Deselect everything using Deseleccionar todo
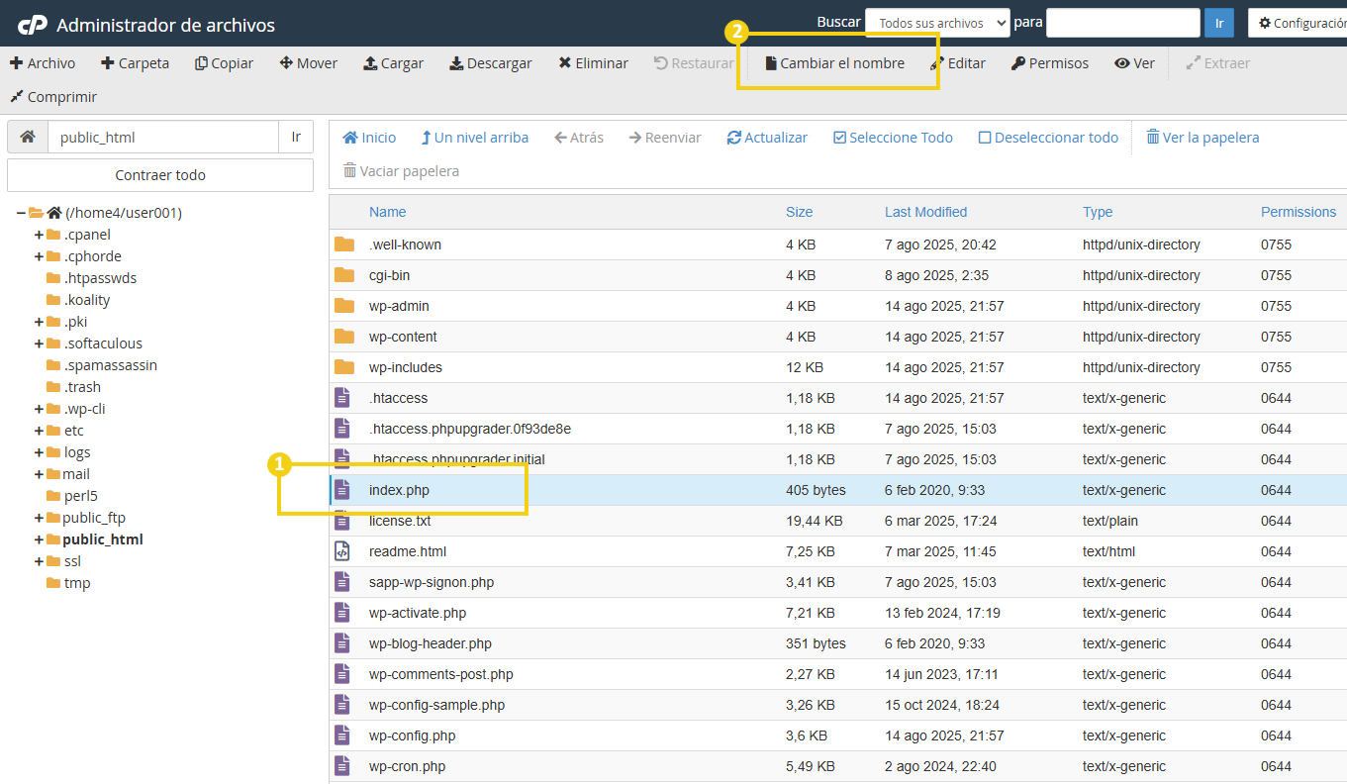Image resolution: width=1347 pixels, height=784 pixels. tap(1047, 137)
